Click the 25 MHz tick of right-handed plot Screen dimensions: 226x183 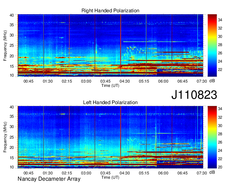[x=12, y=45]
